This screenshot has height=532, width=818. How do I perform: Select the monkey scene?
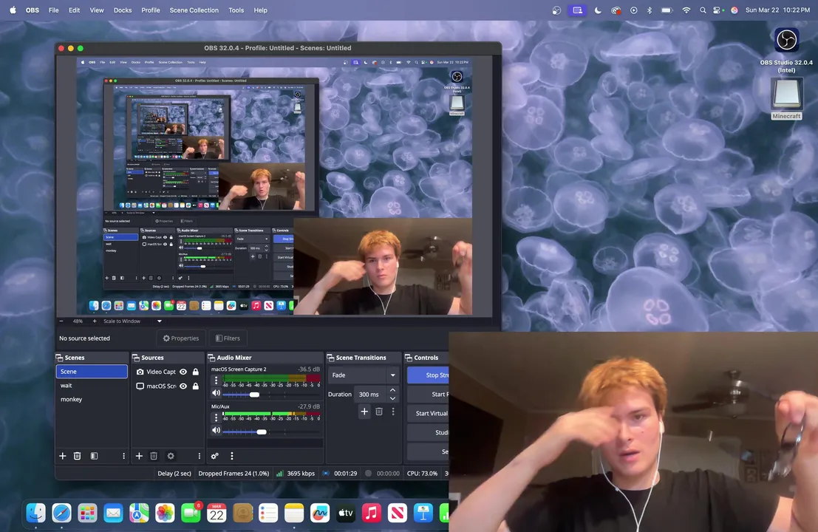pyautogui.click(x=92, y=400)
